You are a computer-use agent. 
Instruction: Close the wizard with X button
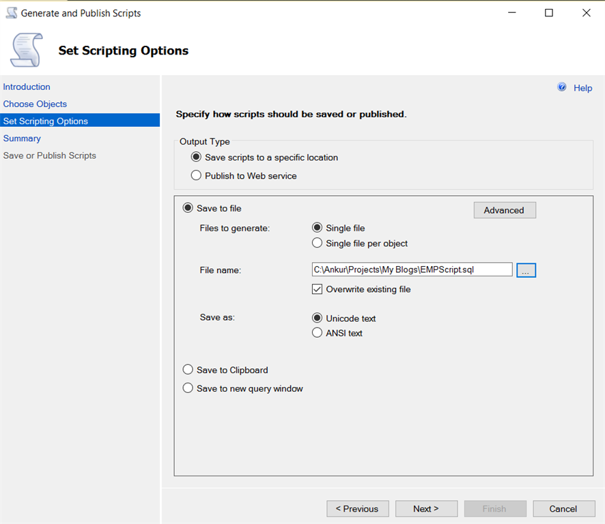tap(586, 13)
